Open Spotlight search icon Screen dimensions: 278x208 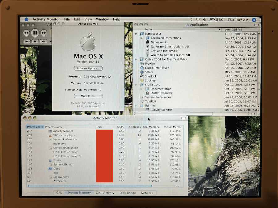pyautogui.click(x=254, y=20)
